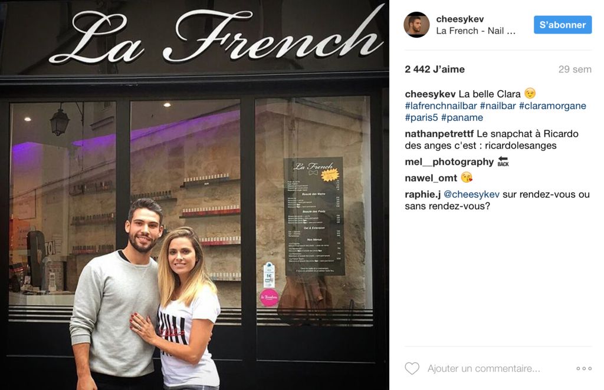Click the post photo of La French storefront
Screen dimensions: 604x390
195,195
